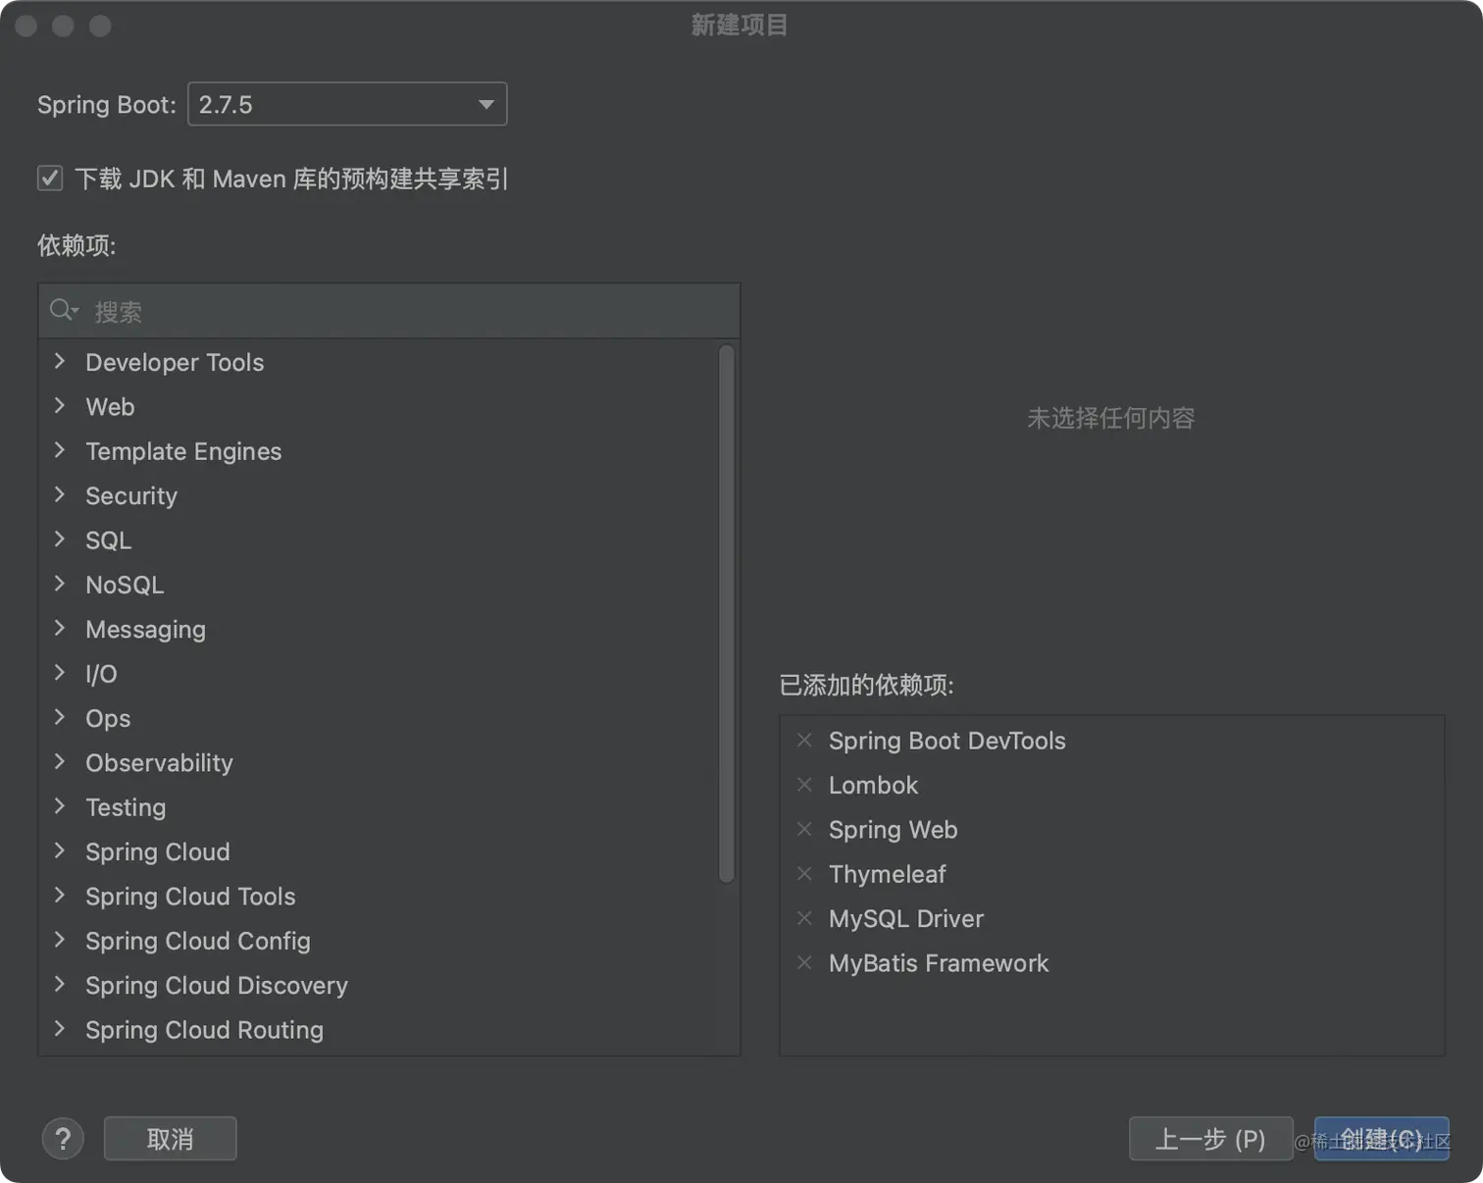Expand the I/O category
This screenshot has width=1483, height=1183.
click(x=60, y=672)
